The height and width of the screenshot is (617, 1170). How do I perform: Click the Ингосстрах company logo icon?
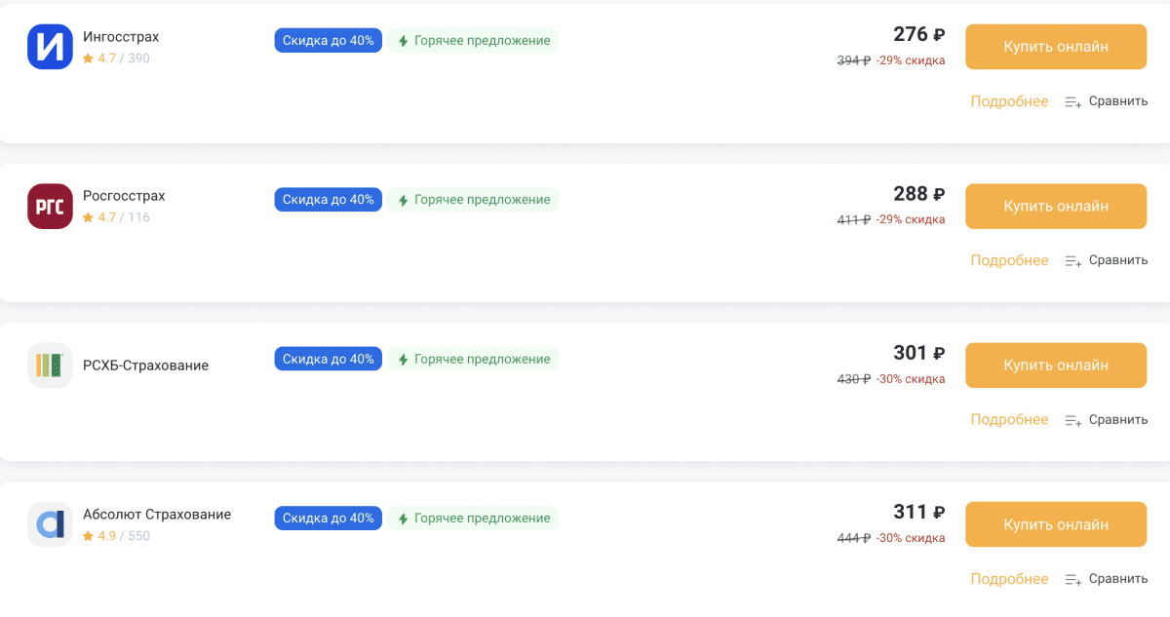tap(50, 47)
